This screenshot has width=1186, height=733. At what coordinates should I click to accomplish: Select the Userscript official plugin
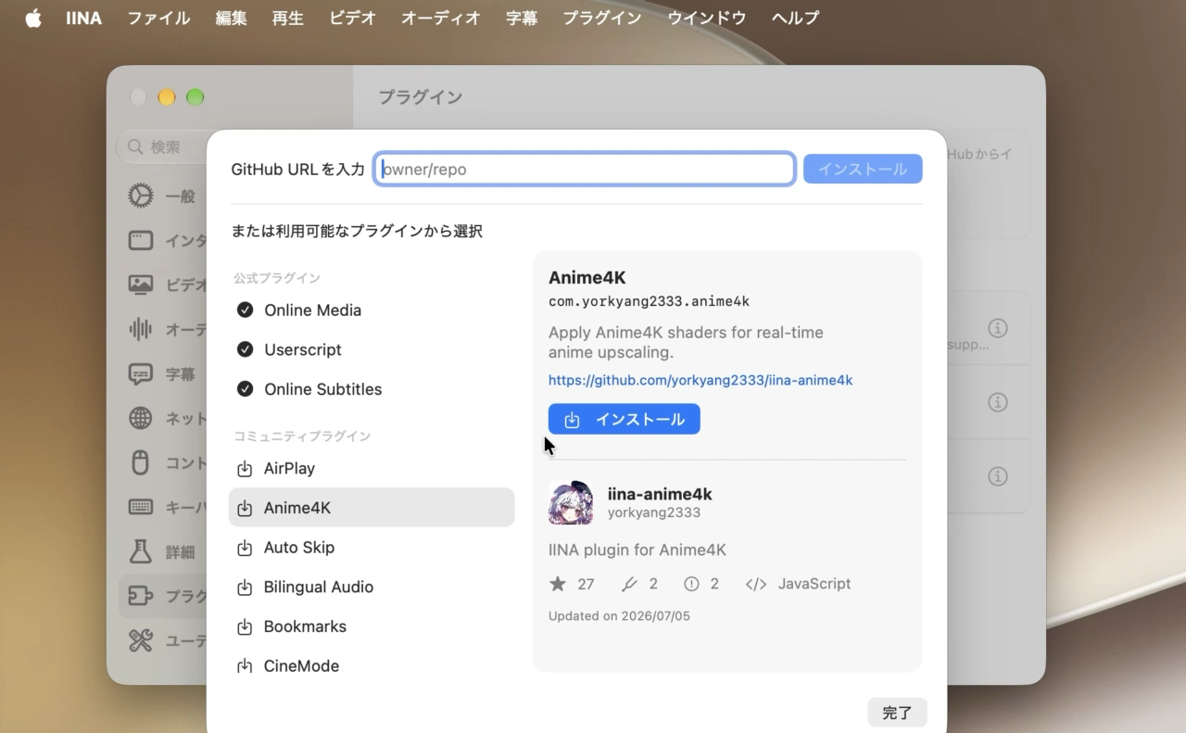[372, 349]
